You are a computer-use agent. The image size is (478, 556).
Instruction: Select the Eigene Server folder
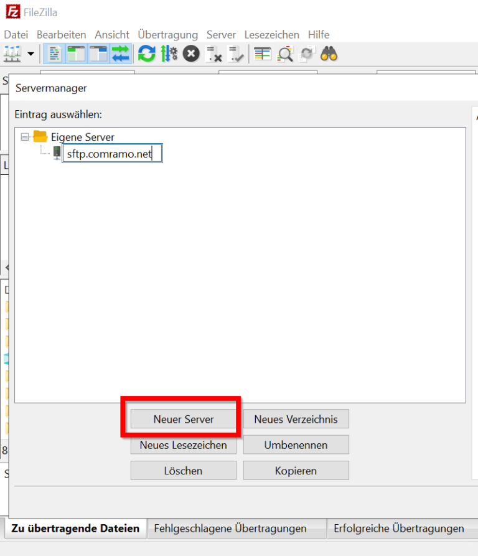83,137
